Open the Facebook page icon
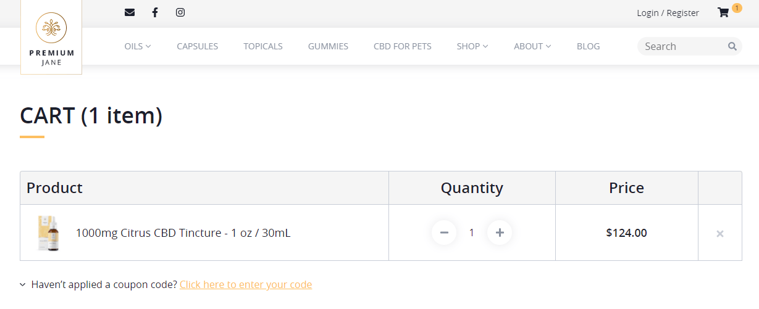This screenshot has height=309, width=759. point(155,12)
